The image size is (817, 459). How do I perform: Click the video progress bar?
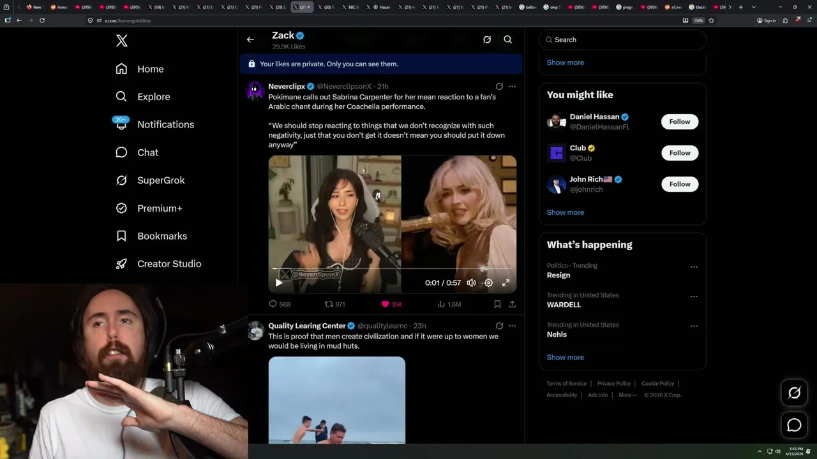[392, 269]
